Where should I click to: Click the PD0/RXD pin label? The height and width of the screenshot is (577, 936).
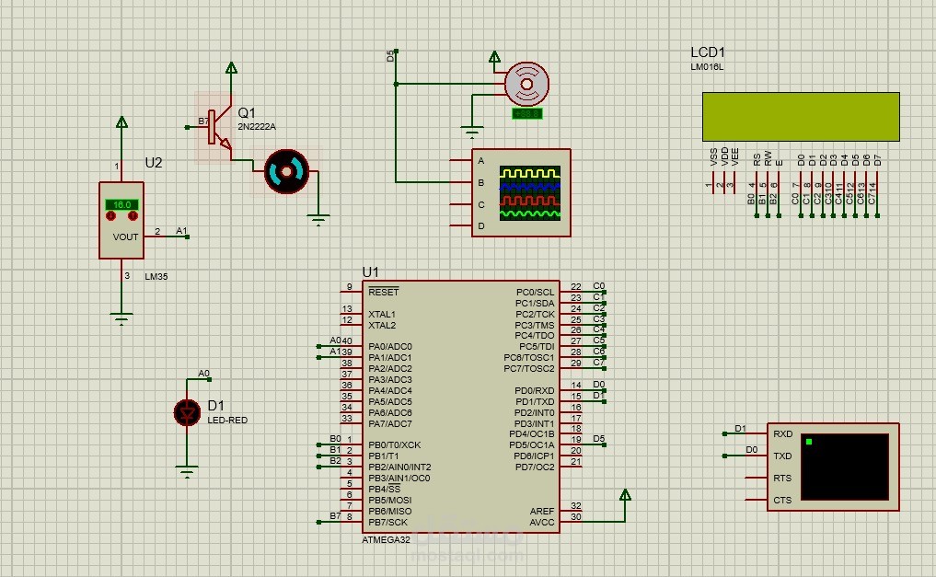(x=535, y=391)
